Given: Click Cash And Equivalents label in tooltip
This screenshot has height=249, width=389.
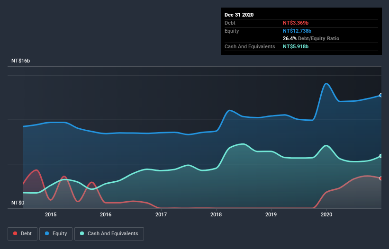Looking at the screenshot, I should click(x=250, y=46).
